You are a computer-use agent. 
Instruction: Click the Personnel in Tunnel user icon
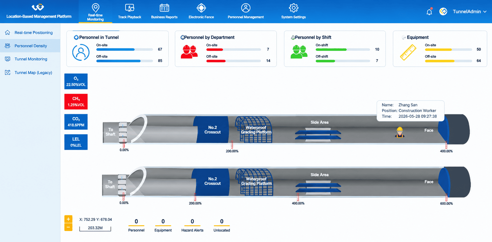[x=81, y=52]
